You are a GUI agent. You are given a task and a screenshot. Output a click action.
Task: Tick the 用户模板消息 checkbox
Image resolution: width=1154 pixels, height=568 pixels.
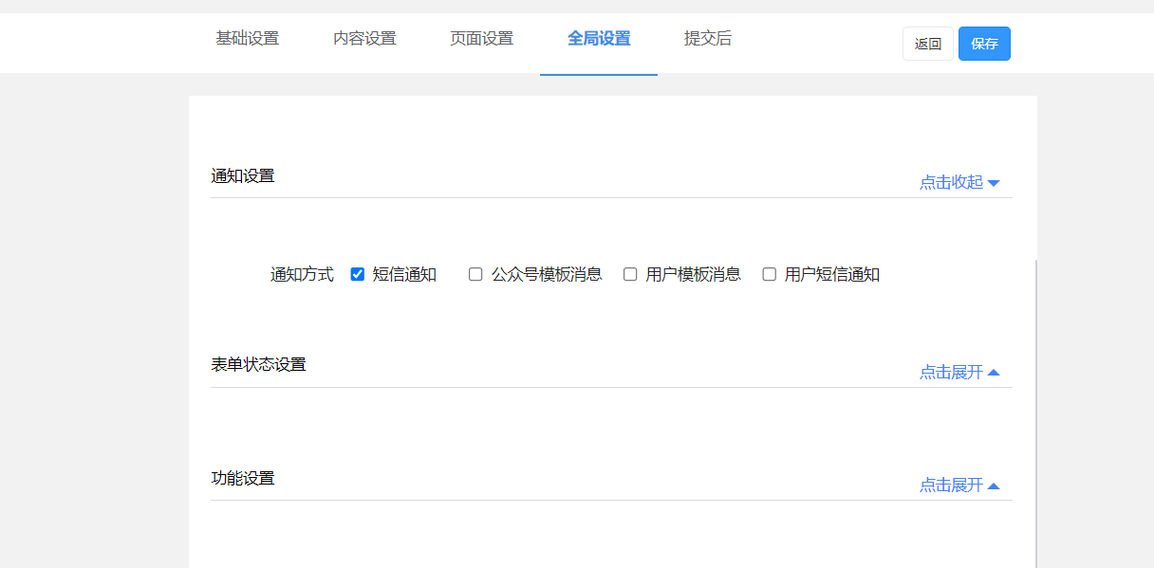point(630,274)
